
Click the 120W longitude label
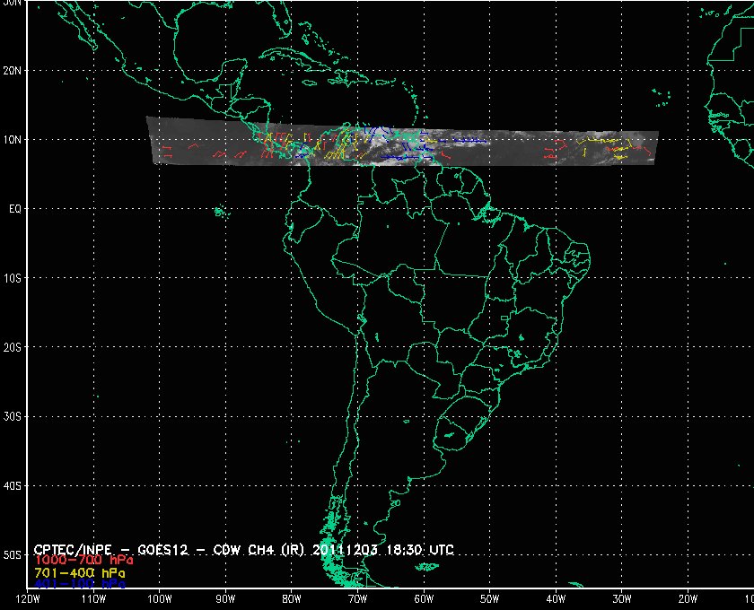pyautogui.click(x=28, y=599)
